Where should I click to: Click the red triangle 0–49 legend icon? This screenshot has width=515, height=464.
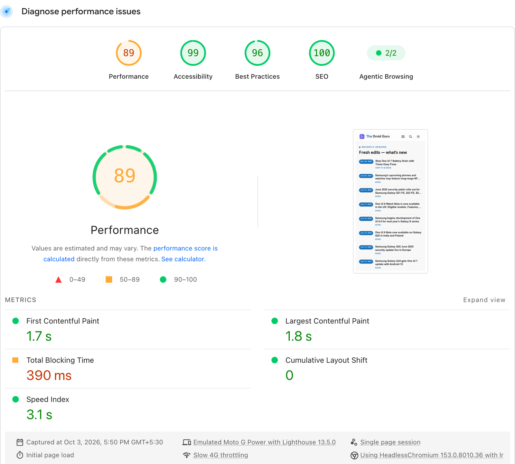[59, 279]
